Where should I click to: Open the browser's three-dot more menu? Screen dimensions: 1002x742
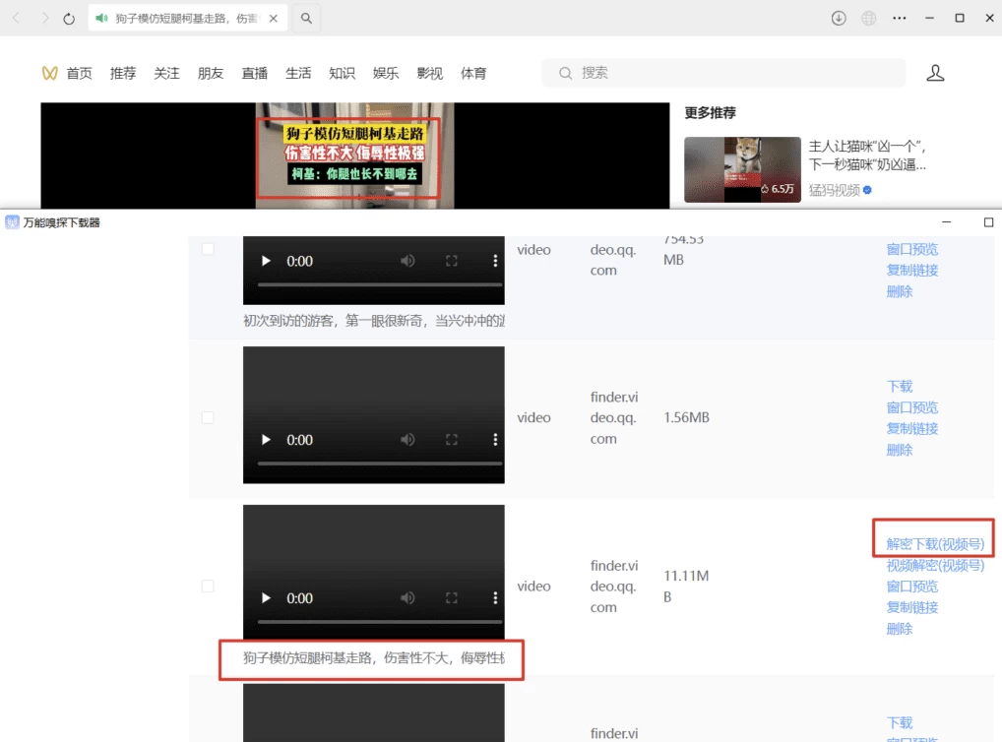pos(899,18)
